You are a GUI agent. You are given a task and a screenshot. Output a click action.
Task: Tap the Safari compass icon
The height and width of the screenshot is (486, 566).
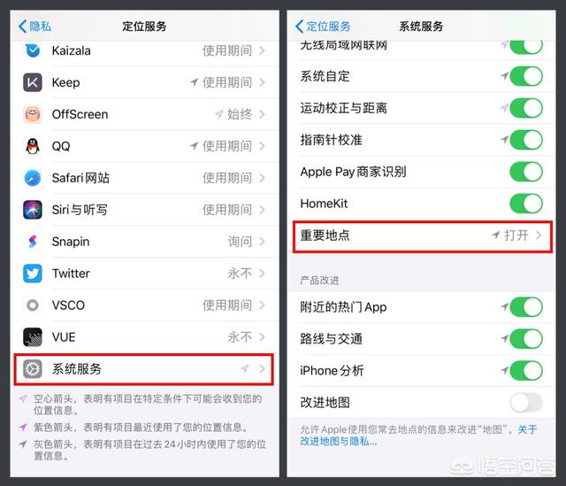33,178
